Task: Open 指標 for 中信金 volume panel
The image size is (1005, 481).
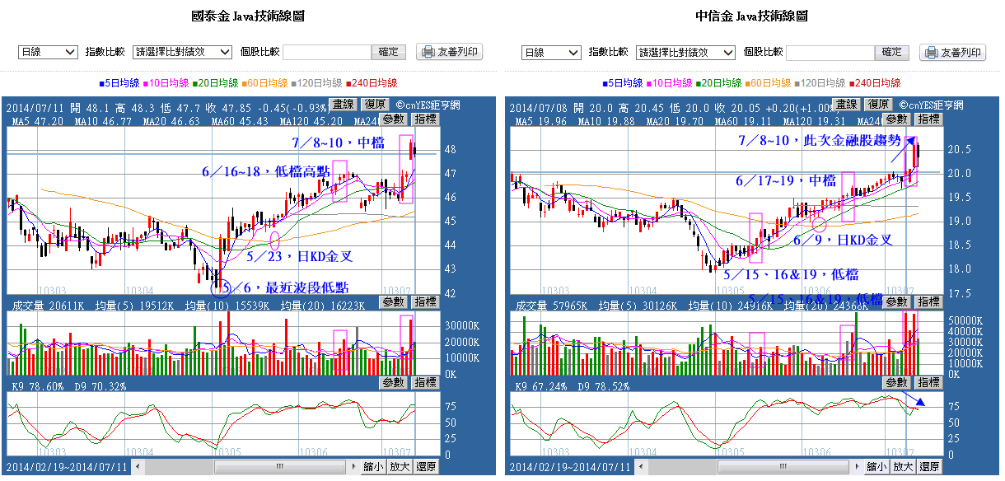Action: coord(928,302)
